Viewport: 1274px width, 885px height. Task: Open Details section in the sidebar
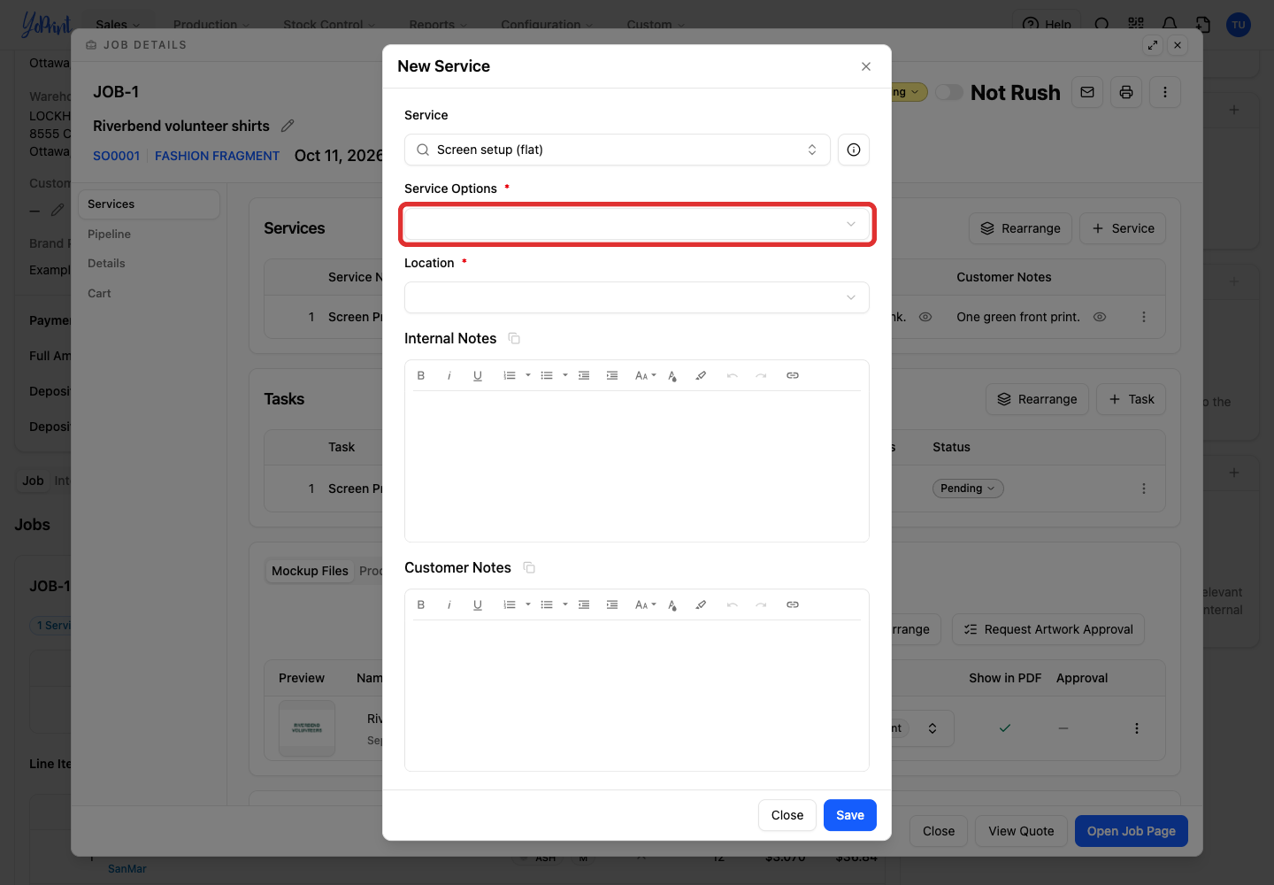[x=106, y=264]
